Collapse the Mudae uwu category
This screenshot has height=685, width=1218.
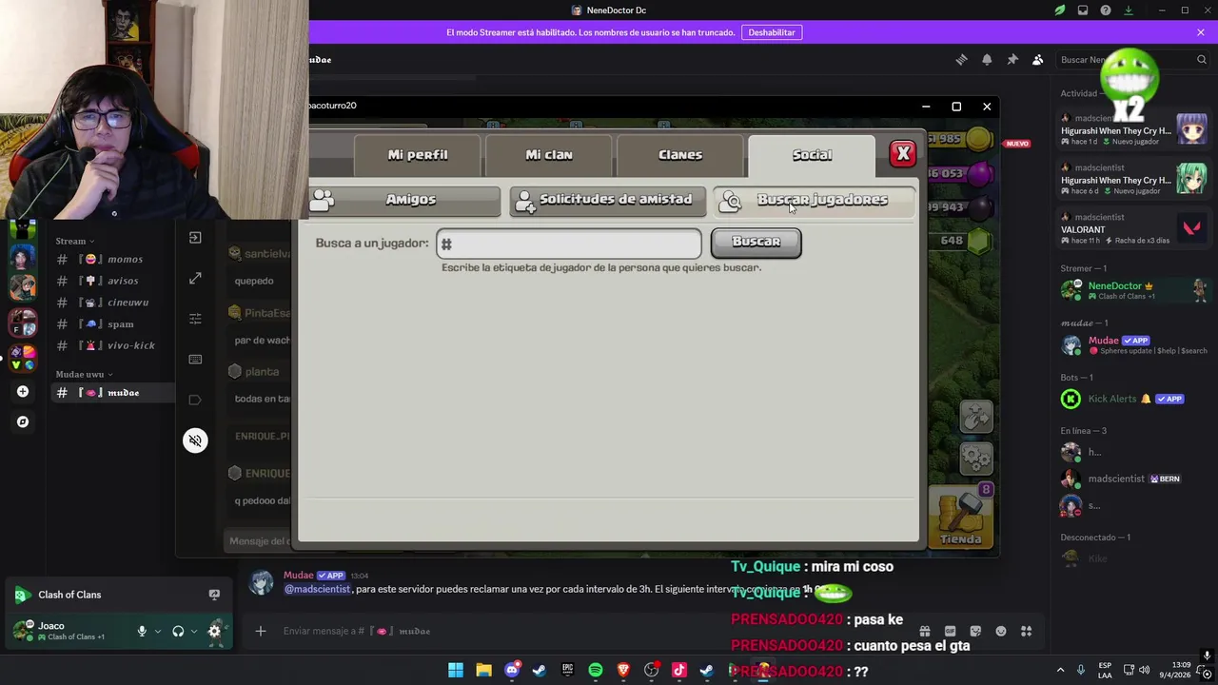click(x=84, y=375)
